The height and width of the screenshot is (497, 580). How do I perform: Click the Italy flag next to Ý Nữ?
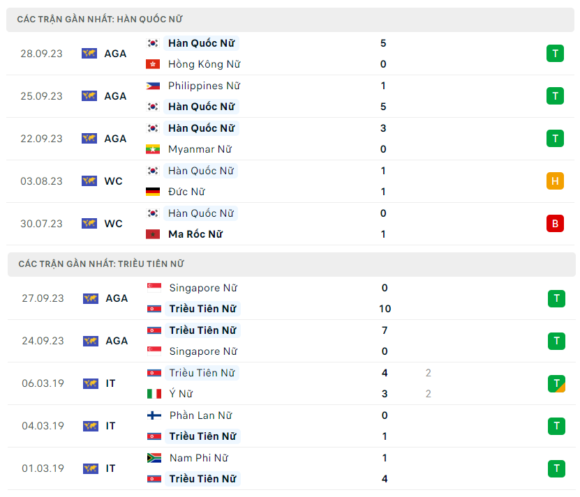coord(154,394)
